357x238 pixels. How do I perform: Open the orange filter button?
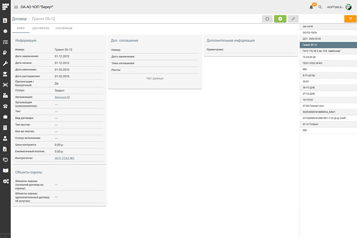[x=350, y=19]
